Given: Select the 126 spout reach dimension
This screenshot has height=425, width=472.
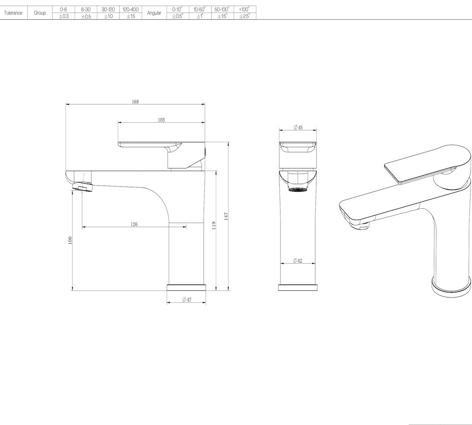Looking at the screenshot, I should point(134,224).
